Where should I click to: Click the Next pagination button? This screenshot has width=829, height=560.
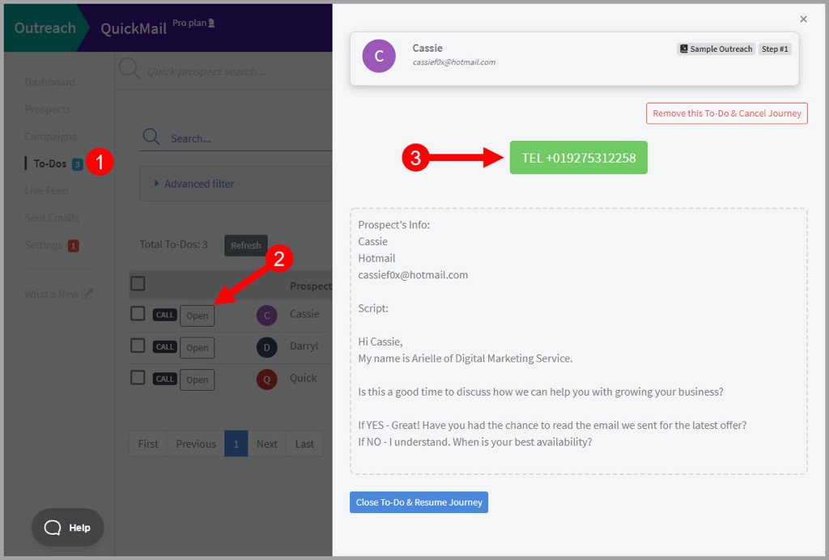point(266,443)
